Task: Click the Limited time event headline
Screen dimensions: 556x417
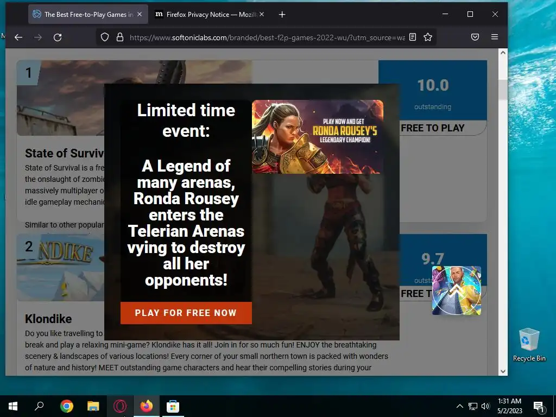Action: tap(186, 121)
